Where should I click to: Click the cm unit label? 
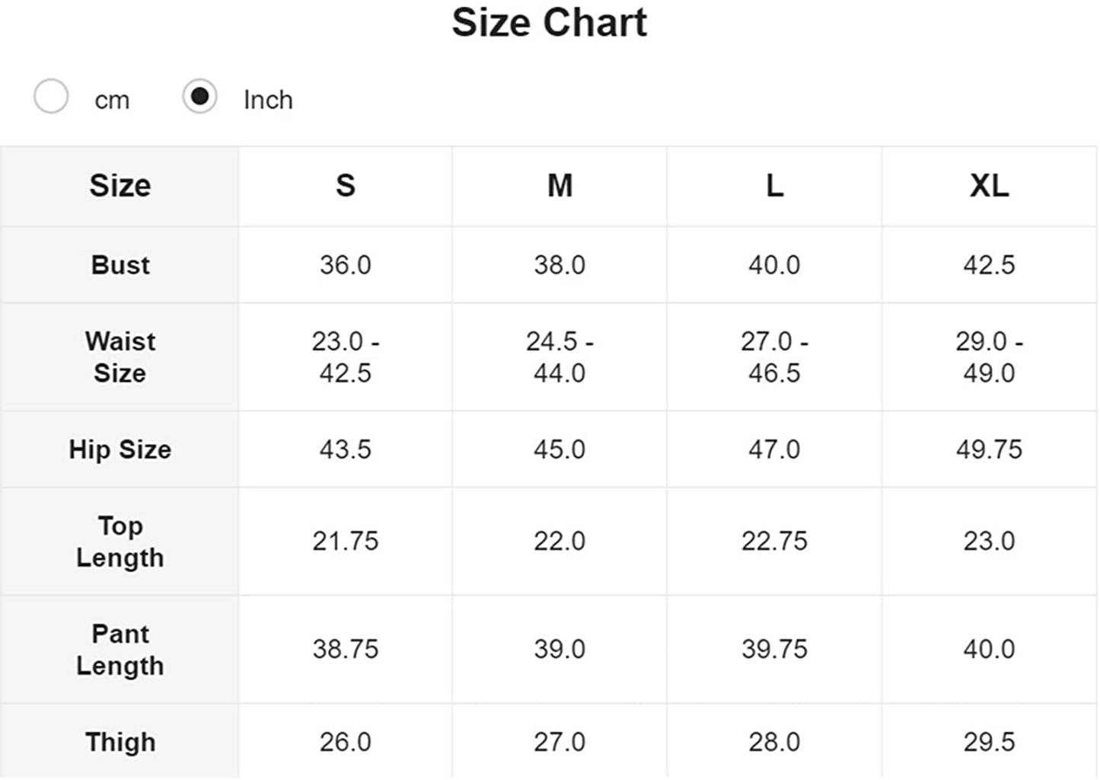pos(112,100)
